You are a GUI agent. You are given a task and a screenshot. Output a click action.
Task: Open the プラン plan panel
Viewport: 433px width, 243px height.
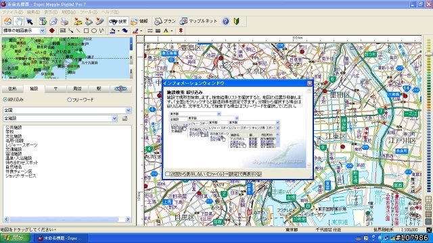pos(165,21)
